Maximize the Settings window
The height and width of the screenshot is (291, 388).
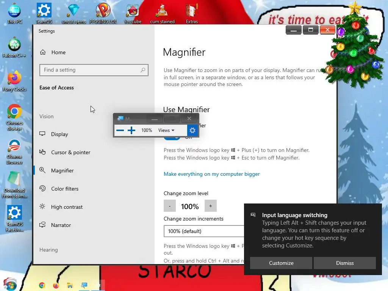(x=311, y=30)
